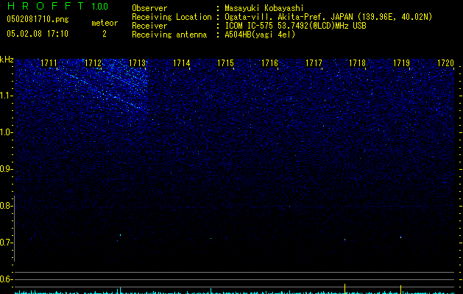The width and height of the screenshot is (463, 294).
Task: Select the observer name Masayuki Kobayashi
Action: (x=264, y=8)
